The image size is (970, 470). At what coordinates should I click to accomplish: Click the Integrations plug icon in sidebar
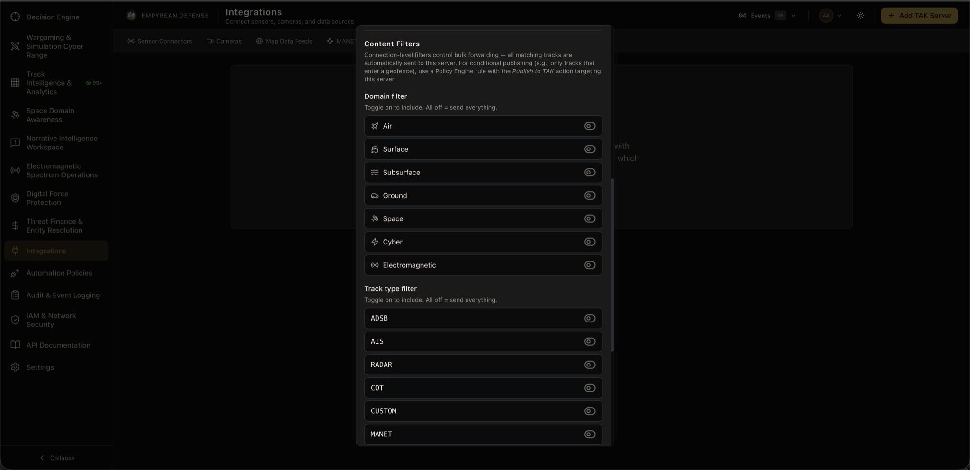tap(15, 251)
